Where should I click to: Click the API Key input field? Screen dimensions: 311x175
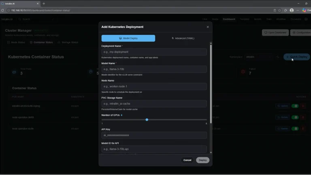click(154, 135)
